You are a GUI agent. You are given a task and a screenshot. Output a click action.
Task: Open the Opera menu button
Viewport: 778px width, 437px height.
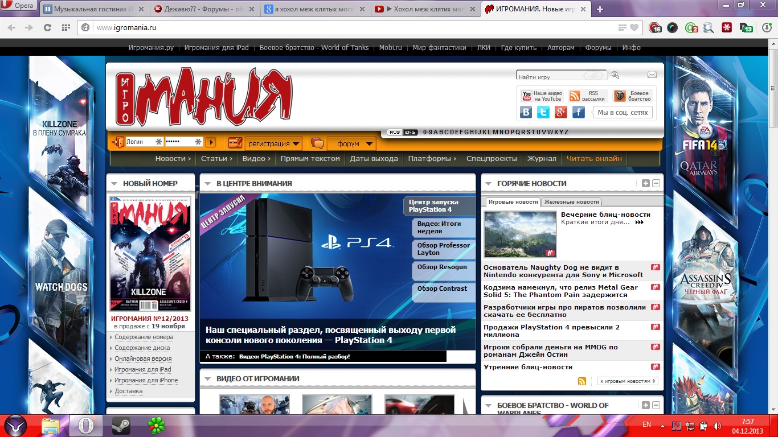19,6
